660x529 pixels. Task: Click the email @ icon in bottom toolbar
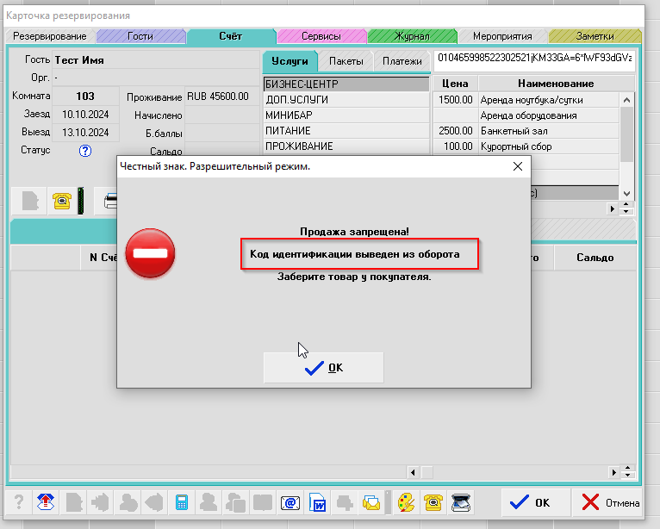pyautogui.click(x=290, y=502)
